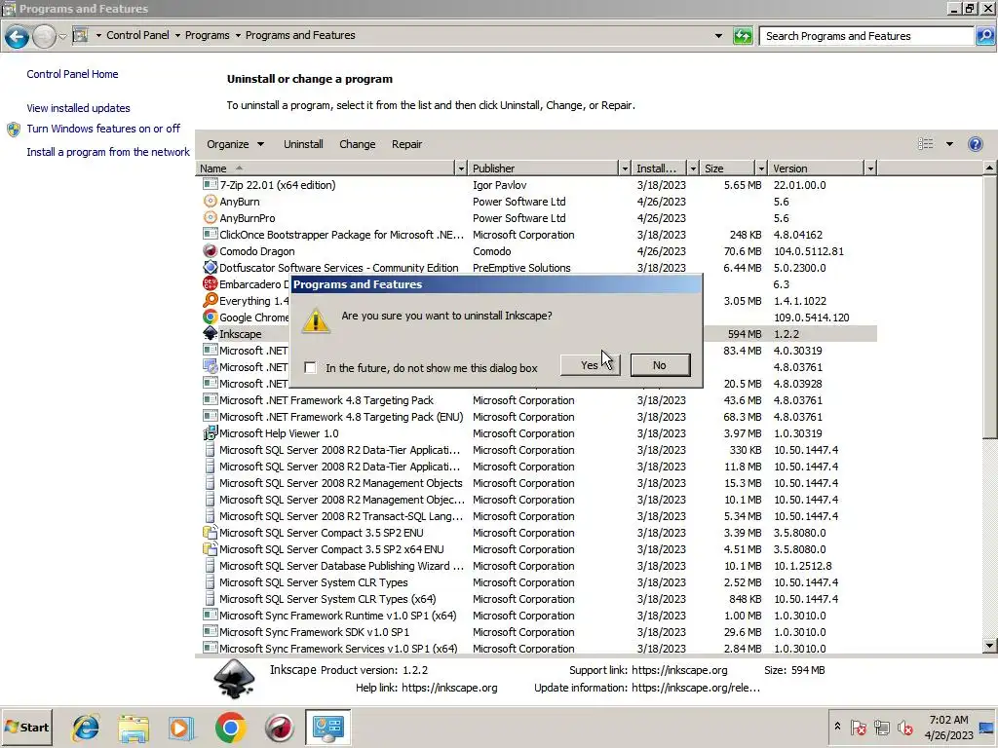Screen dimensions: 998x748
Task: Click Repair in the toolbar
Action: tap(406, 144)
